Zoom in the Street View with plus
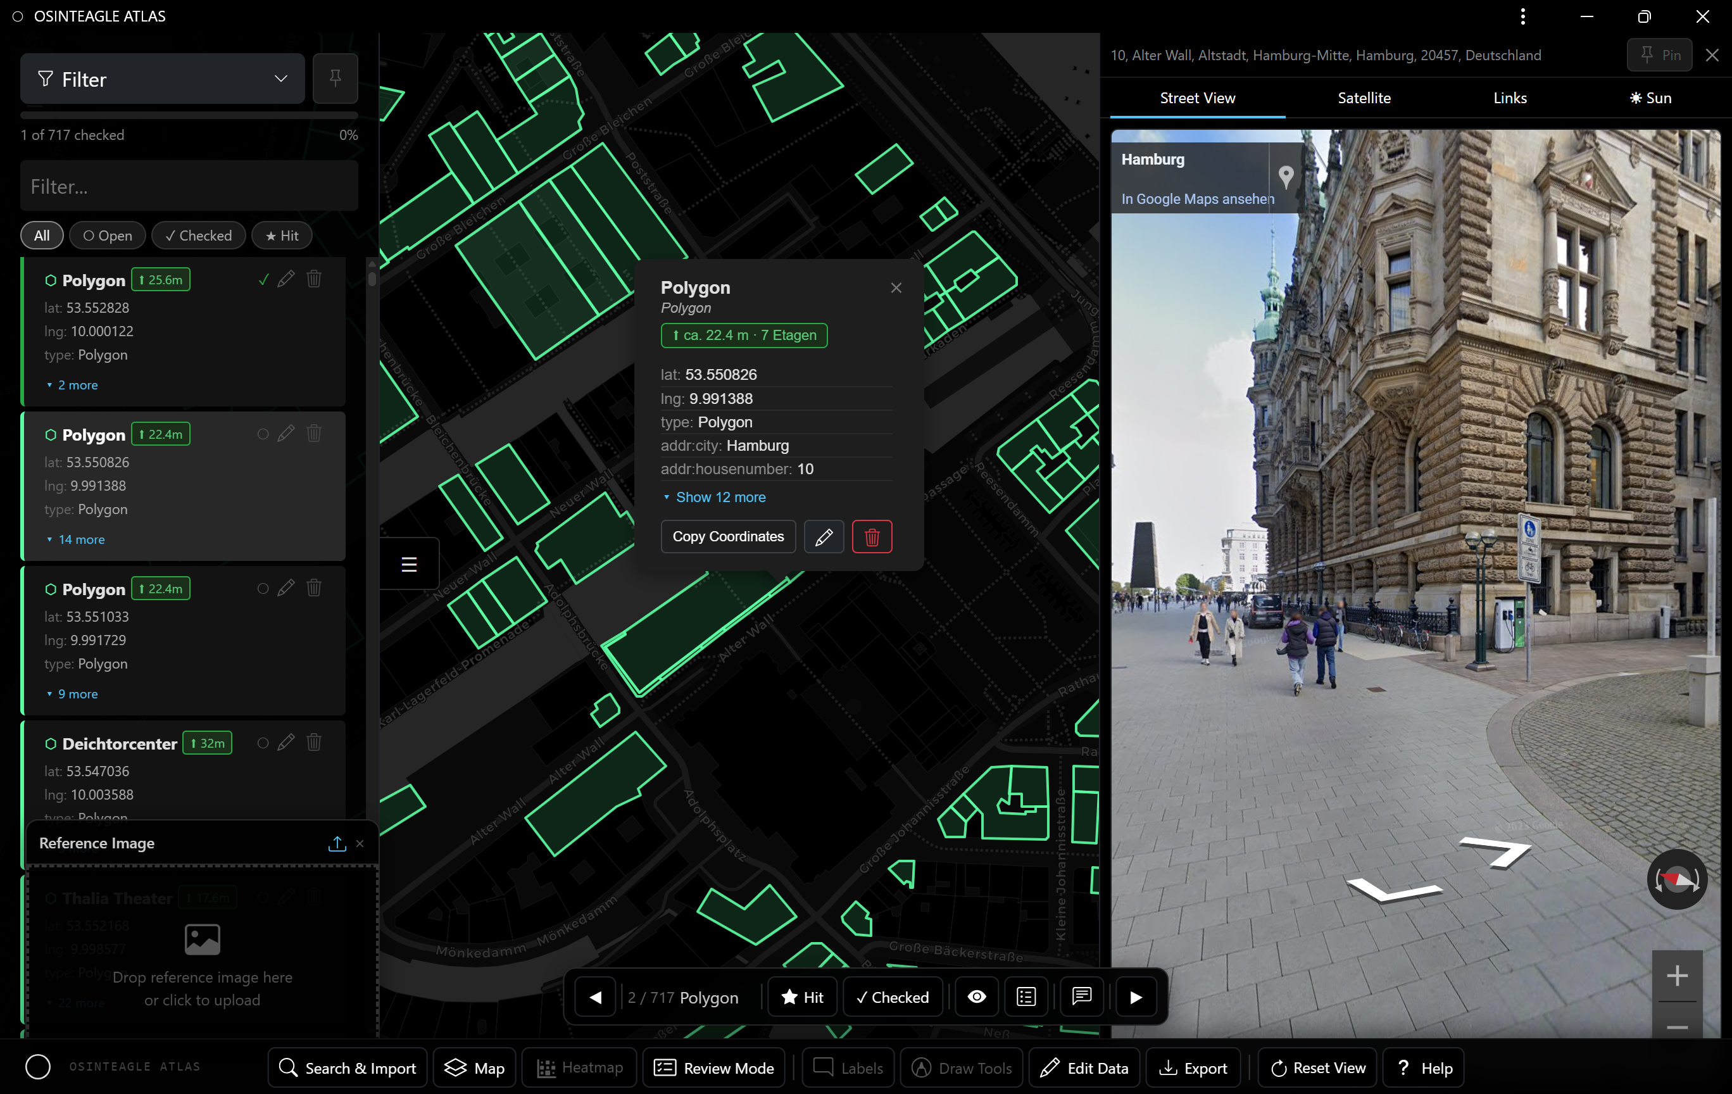The height and width of the screenshot is (1094, 1732). tap(1678, 976)
